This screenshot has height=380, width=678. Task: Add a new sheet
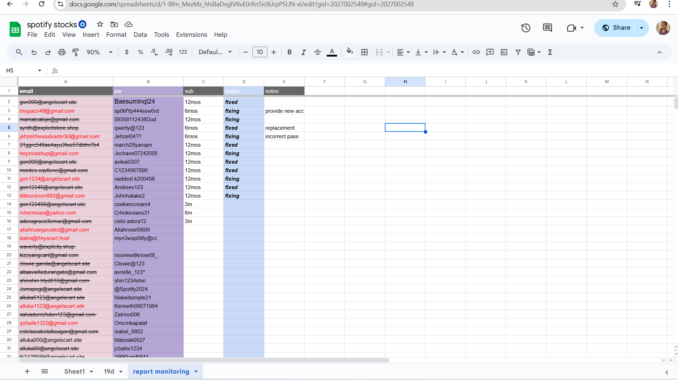[x=27, y=372]
